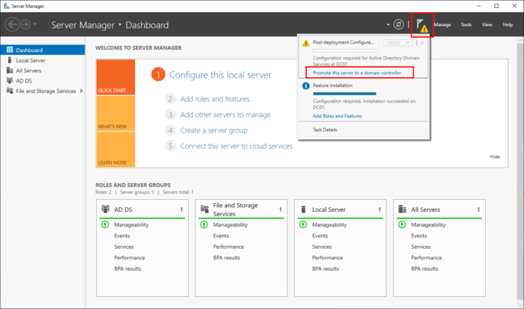Click the Local Server tile icon
This screenshot has height=309, width=524.
click(x=304, y=209)
